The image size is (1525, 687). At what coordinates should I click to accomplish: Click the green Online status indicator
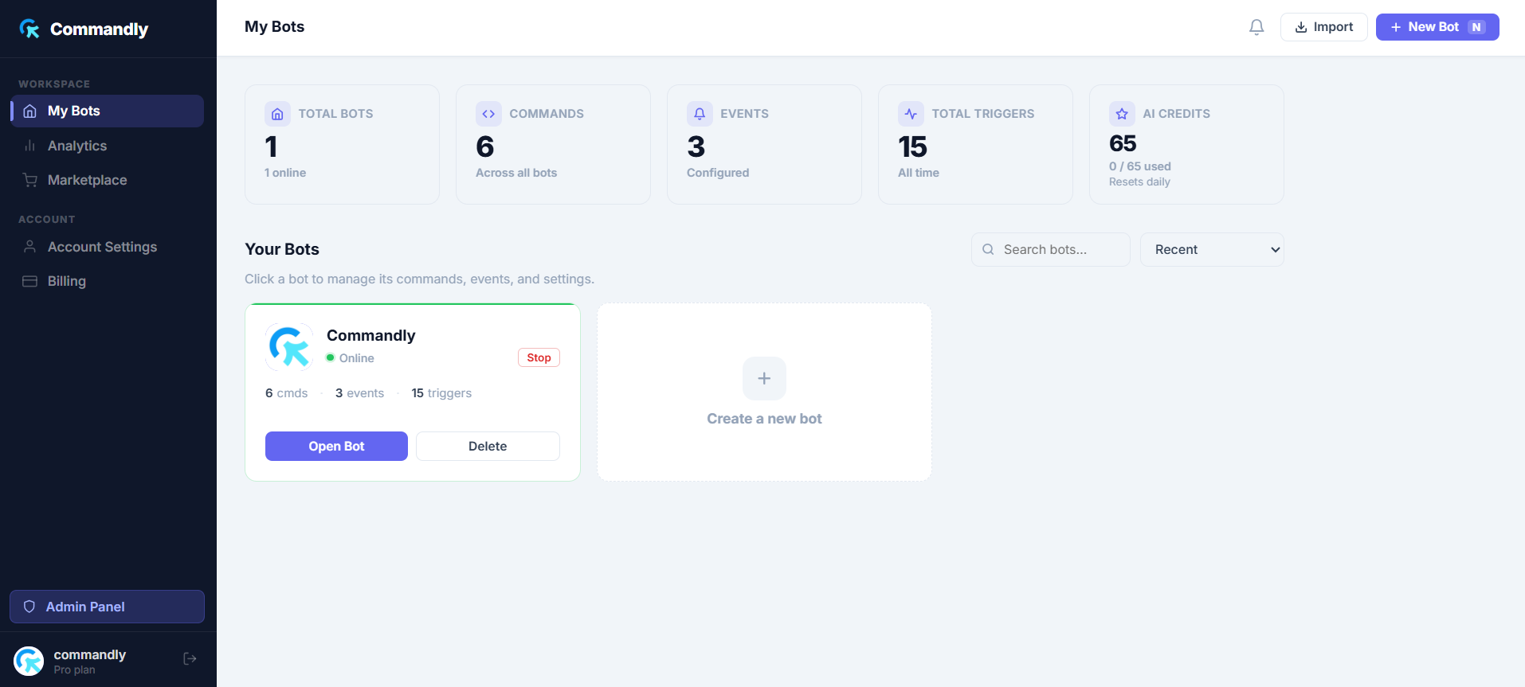pos(330,357)
